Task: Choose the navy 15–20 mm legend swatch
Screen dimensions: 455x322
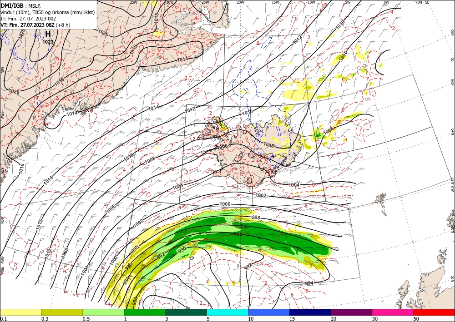Action: pos(310,312)
